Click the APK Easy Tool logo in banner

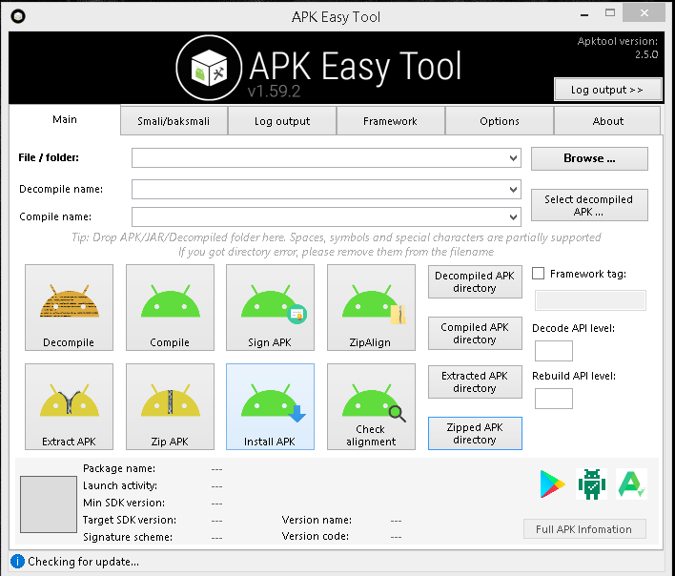click(x=209, y=68)
